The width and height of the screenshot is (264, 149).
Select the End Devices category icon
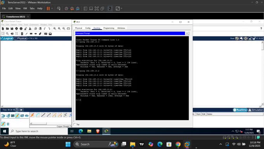point(8,116)
